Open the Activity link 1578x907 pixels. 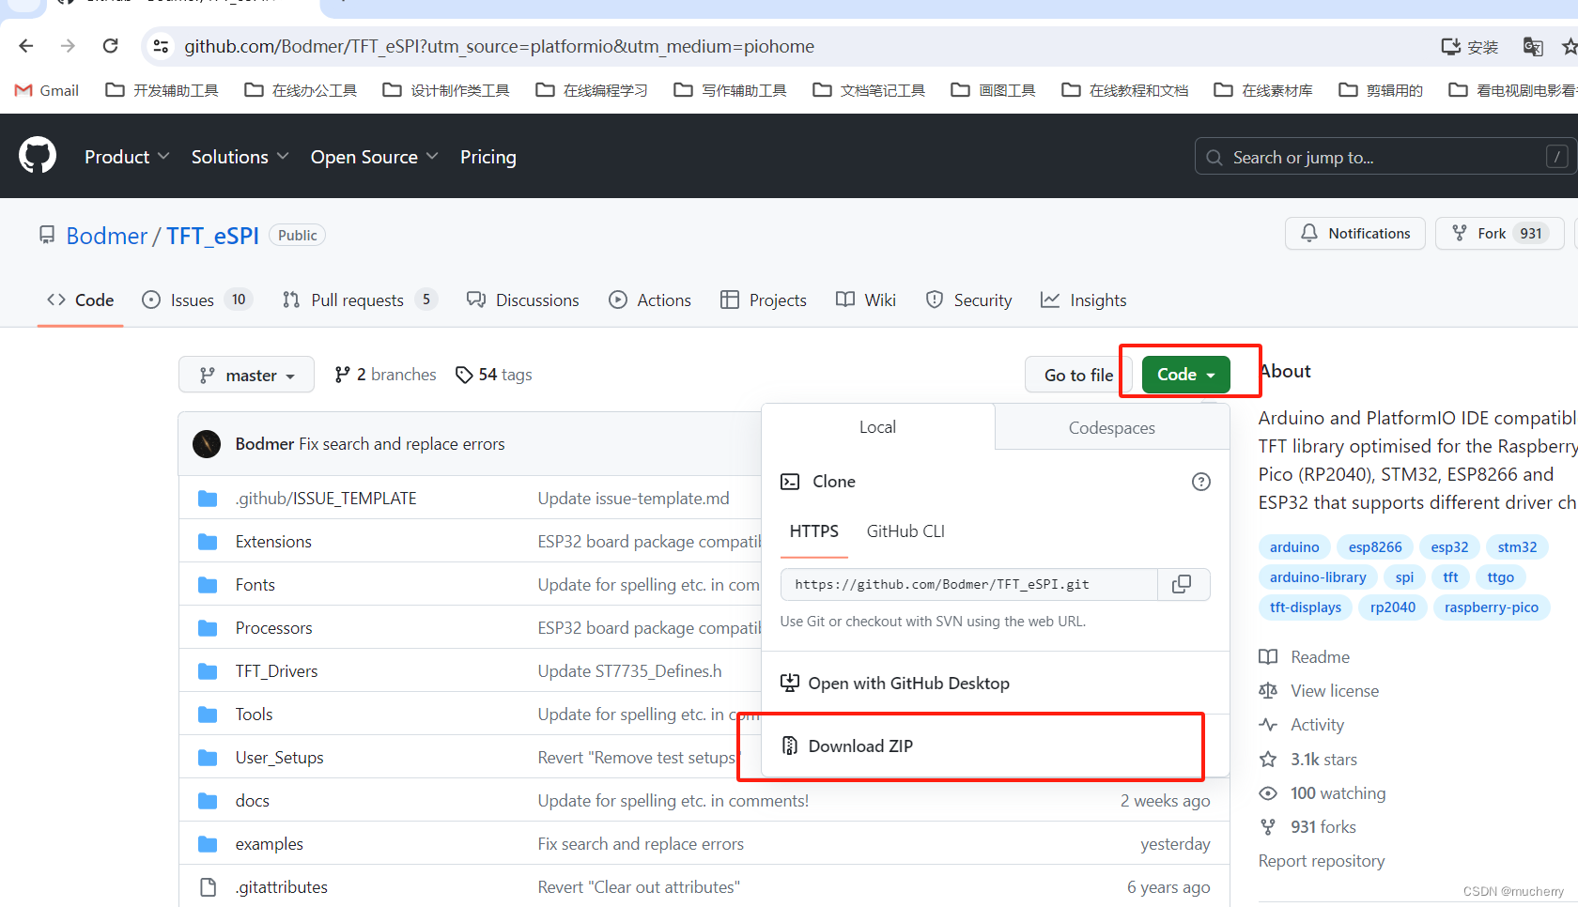[1317, 725]
